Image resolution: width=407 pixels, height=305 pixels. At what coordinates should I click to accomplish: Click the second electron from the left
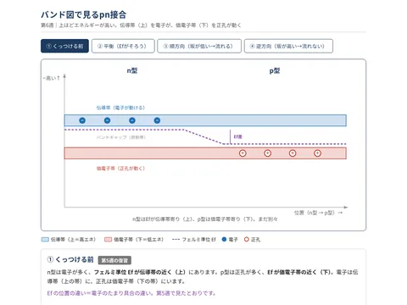(x=107, y=120)
